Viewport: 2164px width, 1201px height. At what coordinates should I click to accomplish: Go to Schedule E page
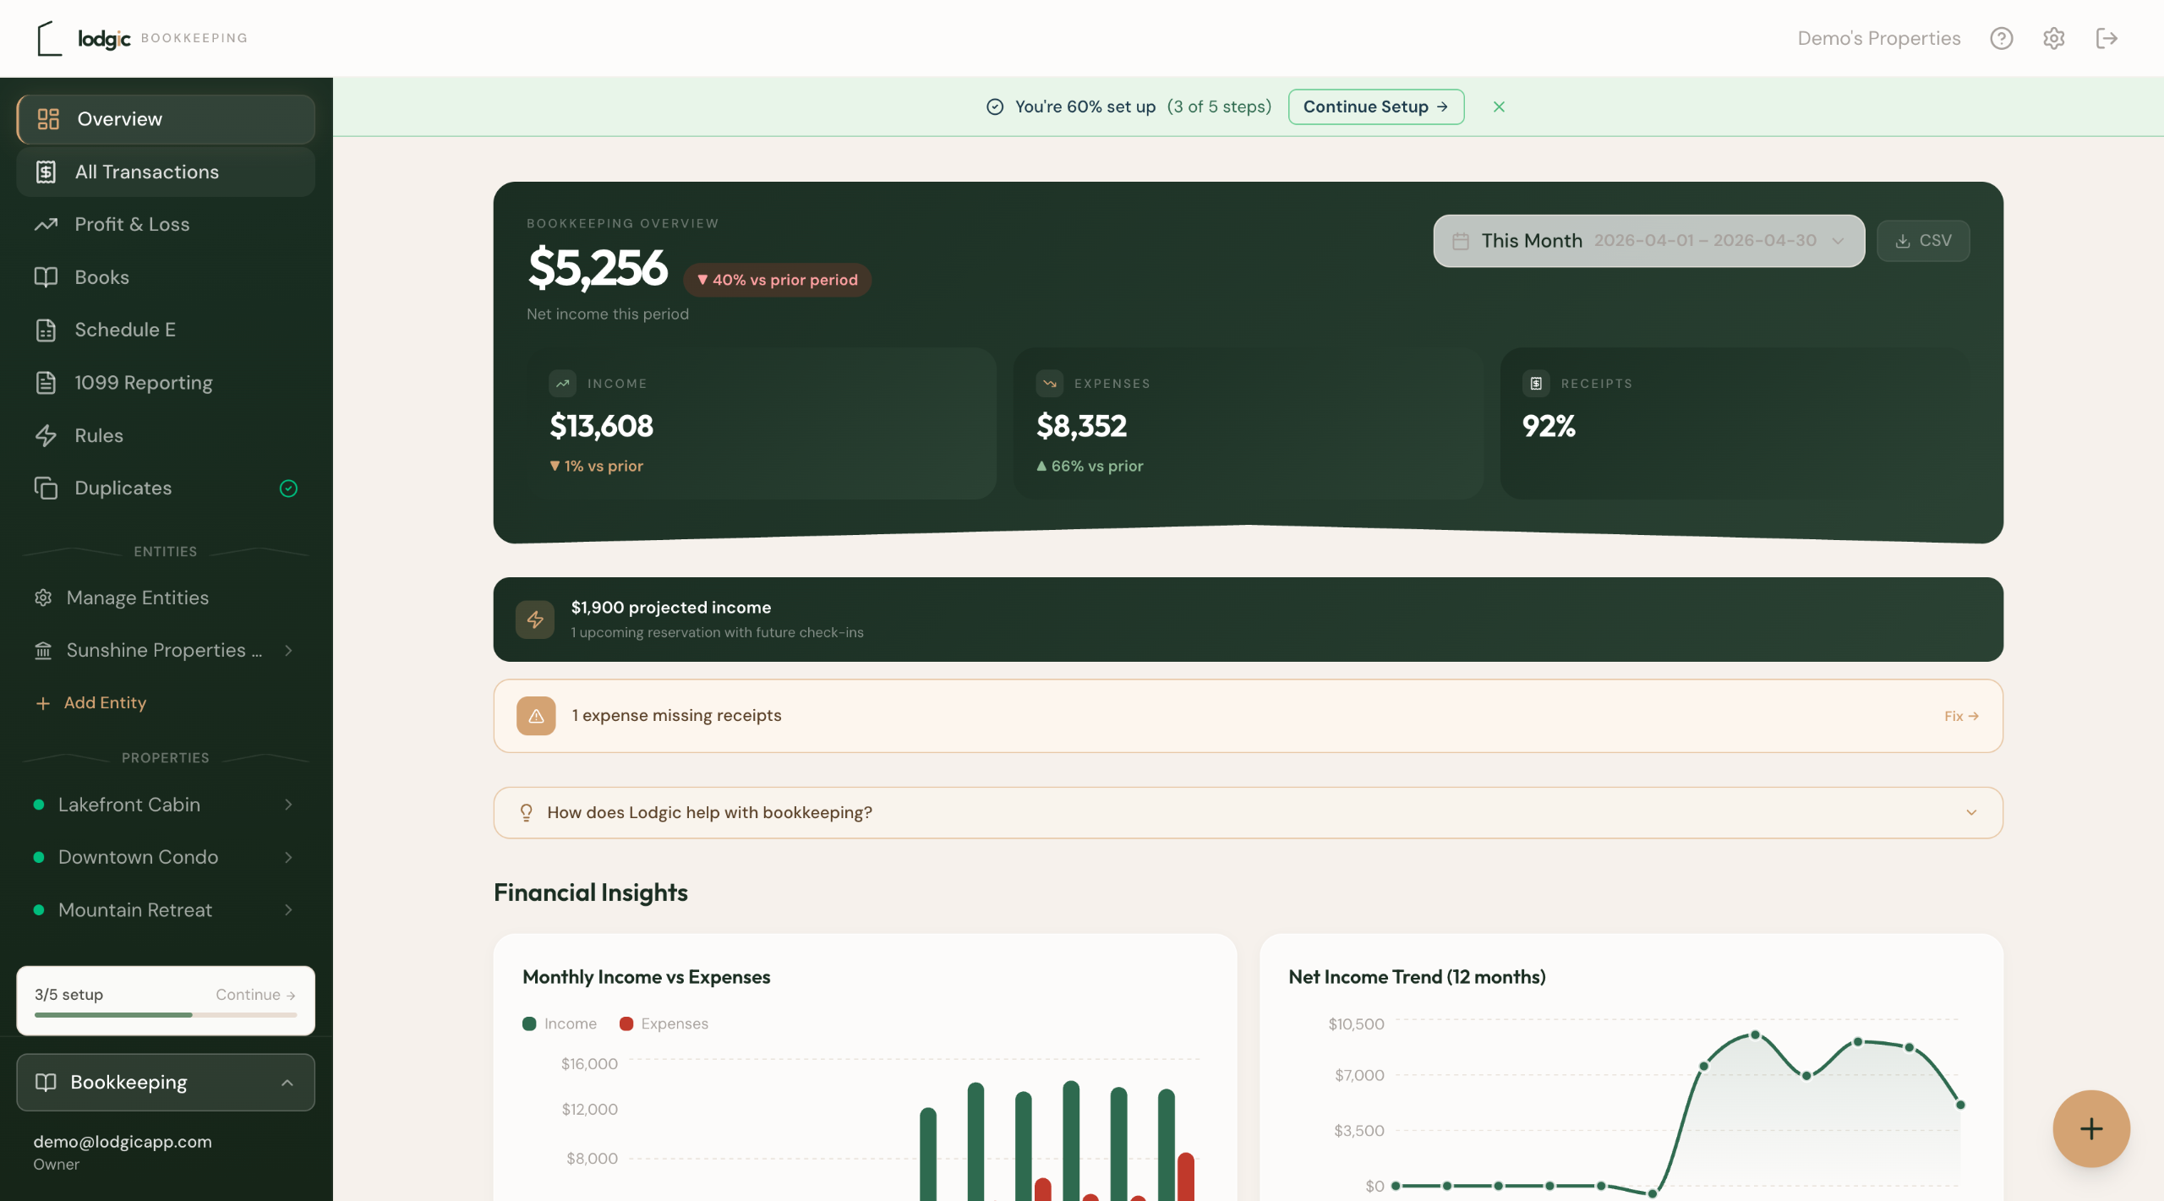point(125,330)
